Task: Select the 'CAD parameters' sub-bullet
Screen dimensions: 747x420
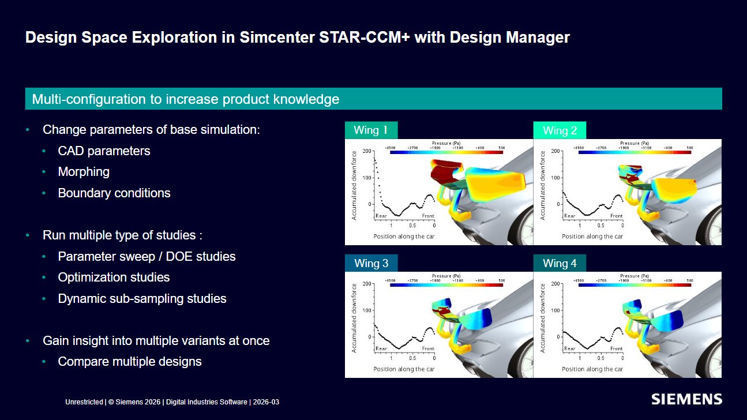Action: (x=104, y=151)
